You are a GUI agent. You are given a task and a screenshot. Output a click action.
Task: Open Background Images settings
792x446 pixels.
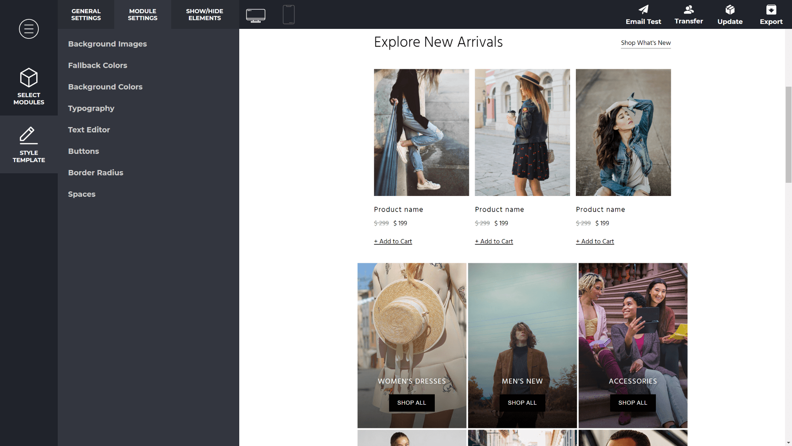(x=107, y=44)
